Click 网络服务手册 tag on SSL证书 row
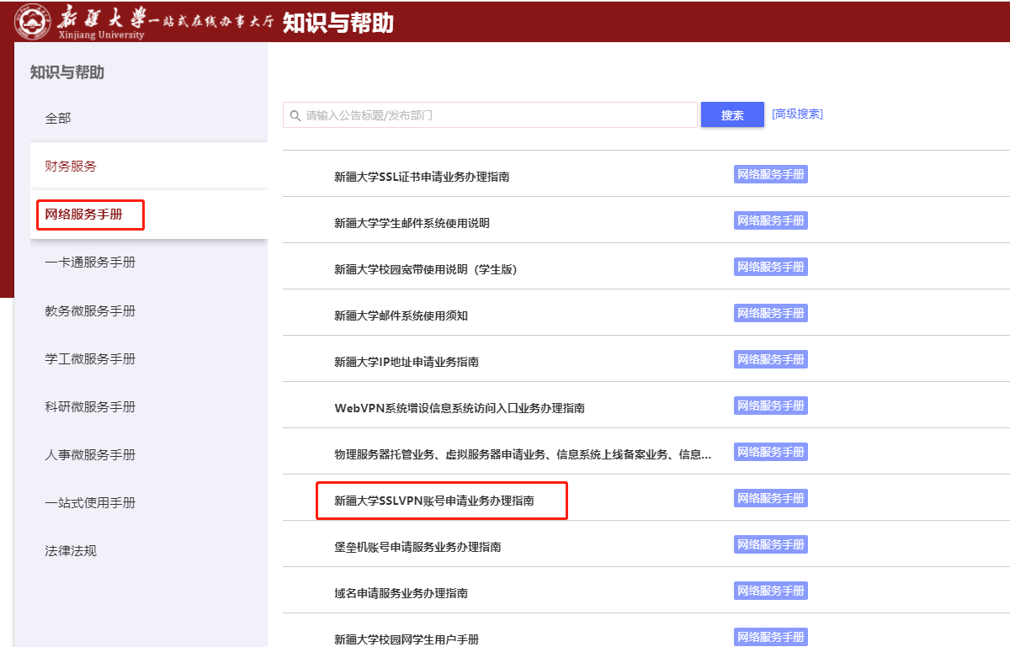1010x647 pixels. (x=771, y=174)
